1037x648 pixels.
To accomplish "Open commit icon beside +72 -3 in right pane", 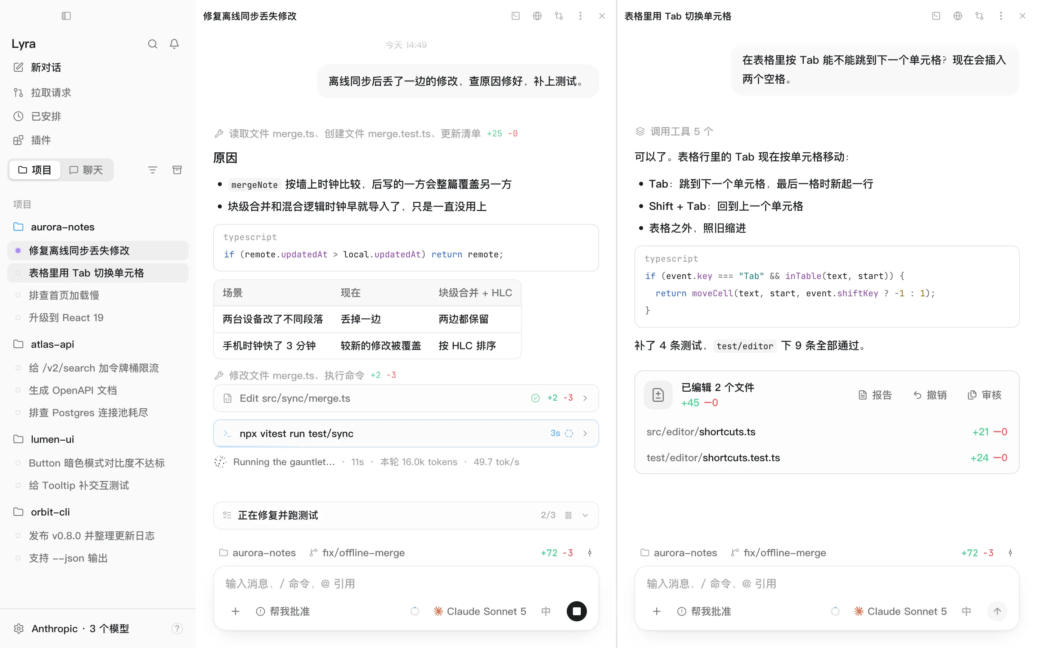I will point(1010,553).
